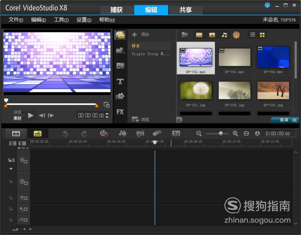Switch to Storyboard view
Viewport: 301px width, 235px height.
click(16, 134)
